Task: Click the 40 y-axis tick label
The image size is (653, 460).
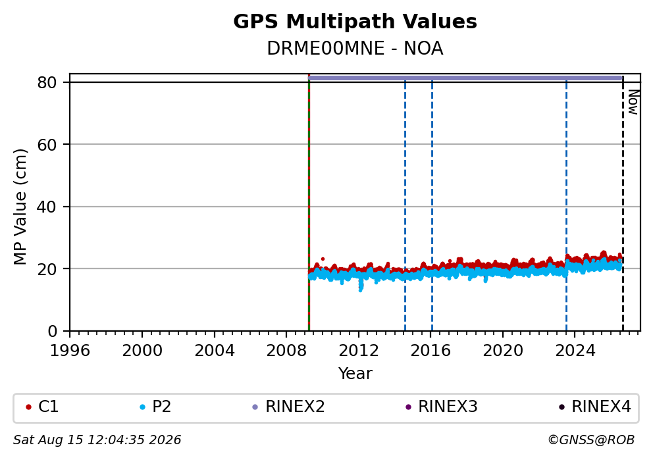Action: (47, 207)
